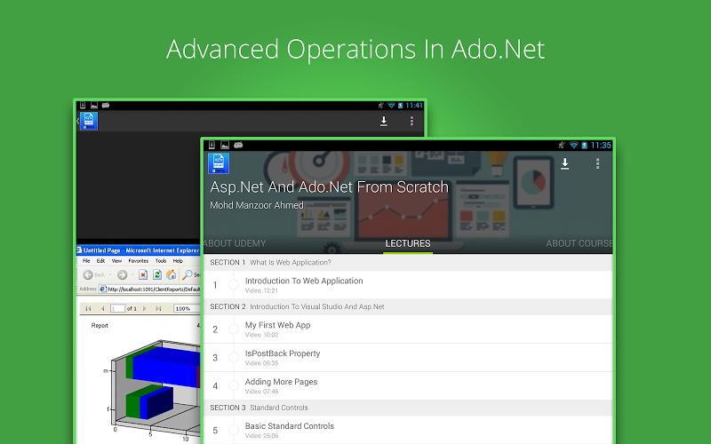Open lecture My First Web App
The width and height of the screenshot is (711, 444).
[x=408, y=329]
